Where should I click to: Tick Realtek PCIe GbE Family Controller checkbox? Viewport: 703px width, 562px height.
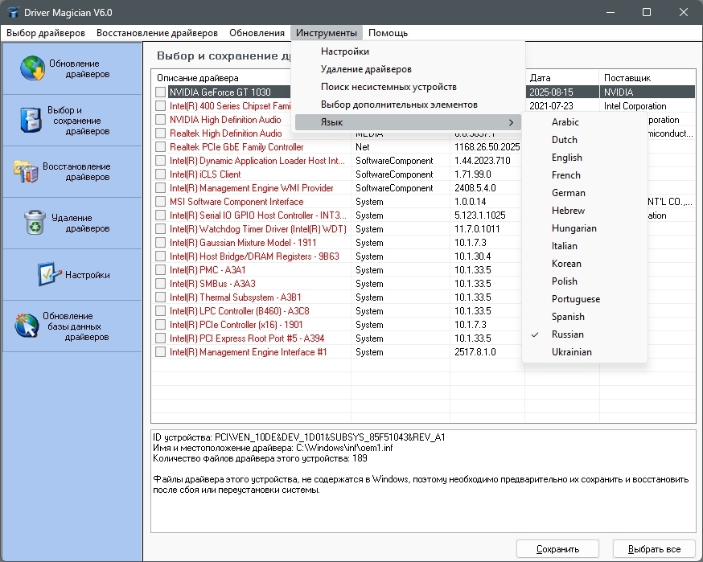(x=161, y=146)
